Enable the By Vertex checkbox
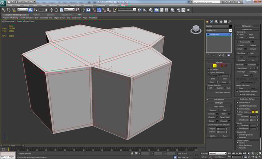 (x=209, y=69)
